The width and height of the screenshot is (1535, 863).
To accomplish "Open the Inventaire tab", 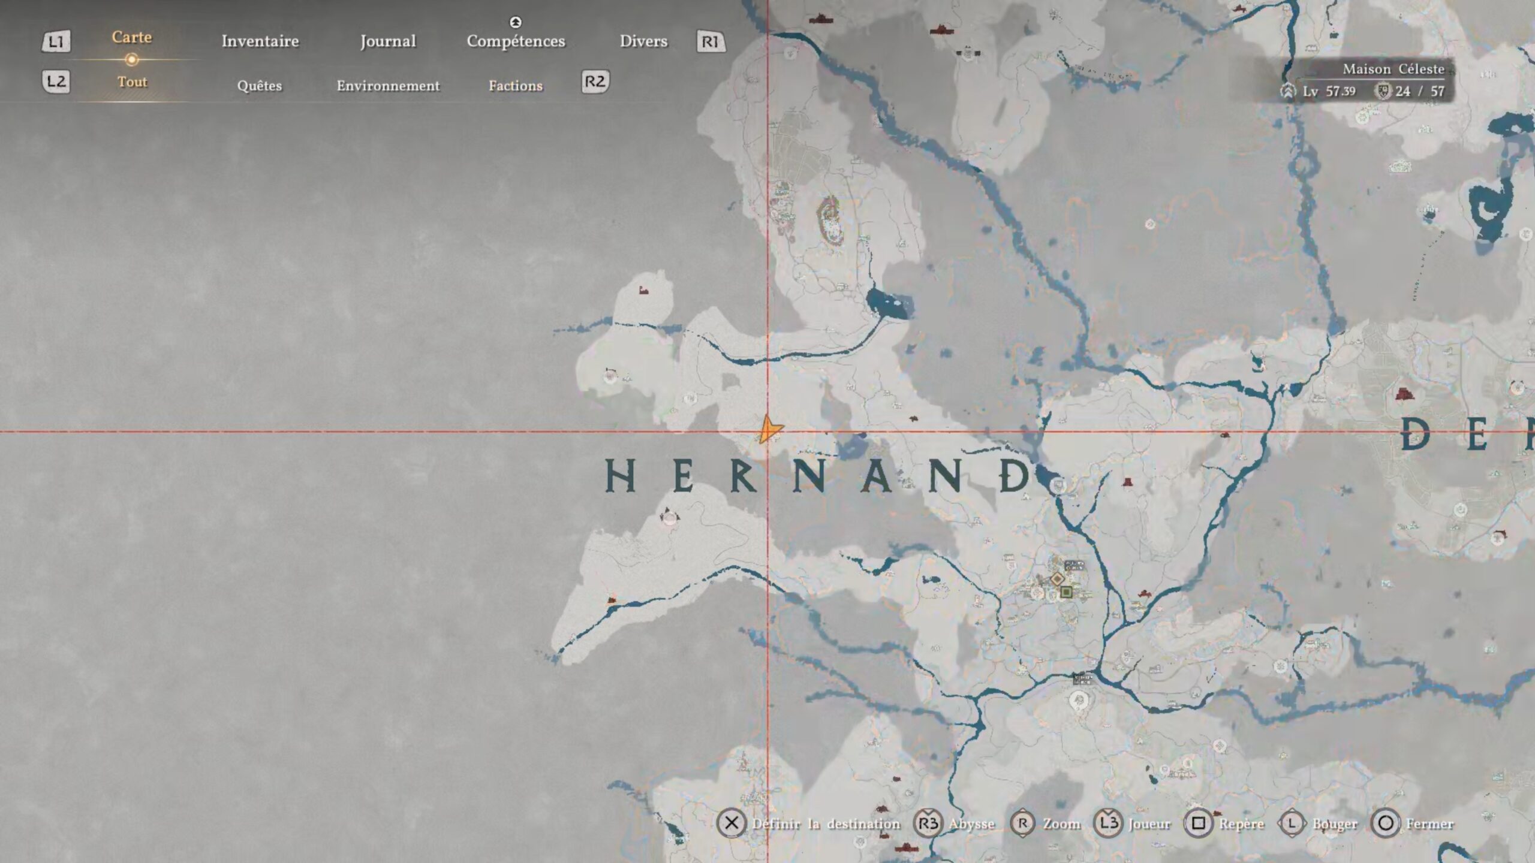I will (x=260, y=41).
